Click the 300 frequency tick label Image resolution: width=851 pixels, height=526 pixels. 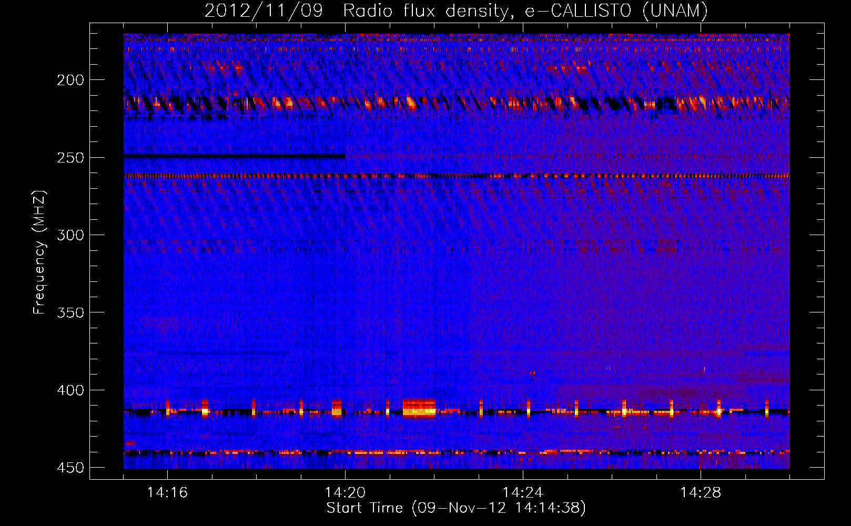click(70, 235)
